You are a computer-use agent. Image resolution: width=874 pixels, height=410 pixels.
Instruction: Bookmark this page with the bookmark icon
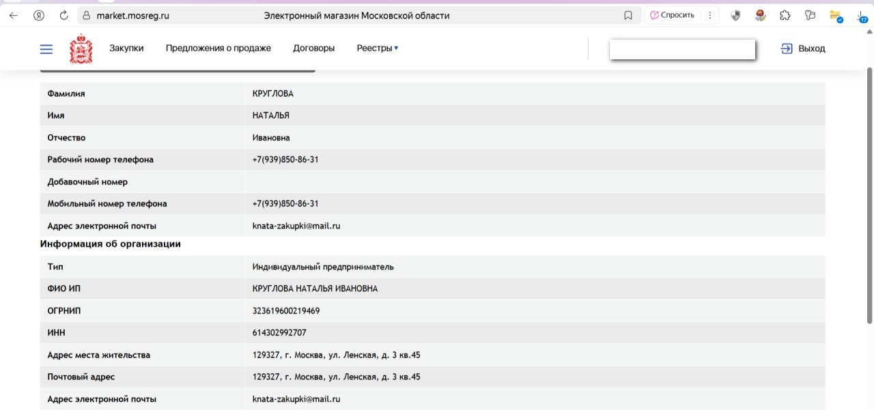(x=628, y=15)
